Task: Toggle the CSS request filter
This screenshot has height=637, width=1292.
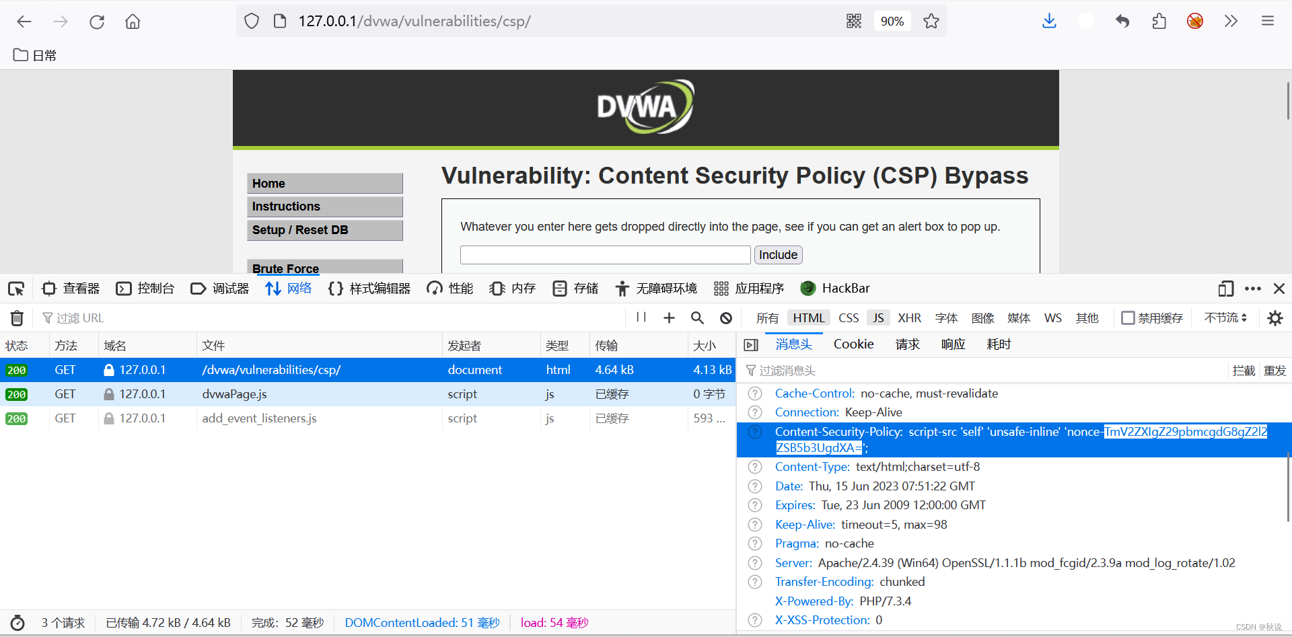Action: coord(849,318)
